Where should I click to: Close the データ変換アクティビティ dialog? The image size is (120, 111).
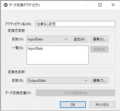click(113, 5)
